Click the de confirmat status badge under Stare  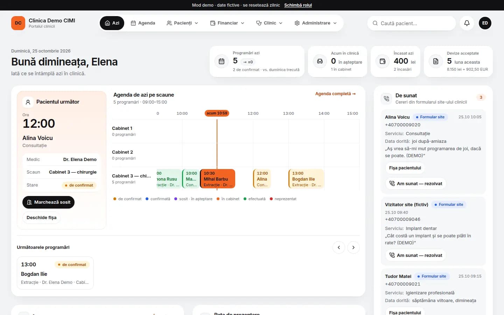click(79, 185)
